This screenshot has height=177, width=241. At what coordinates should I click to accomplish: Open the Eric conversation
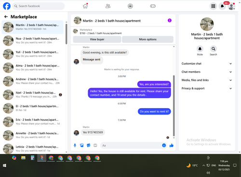[x=32, y=122]
